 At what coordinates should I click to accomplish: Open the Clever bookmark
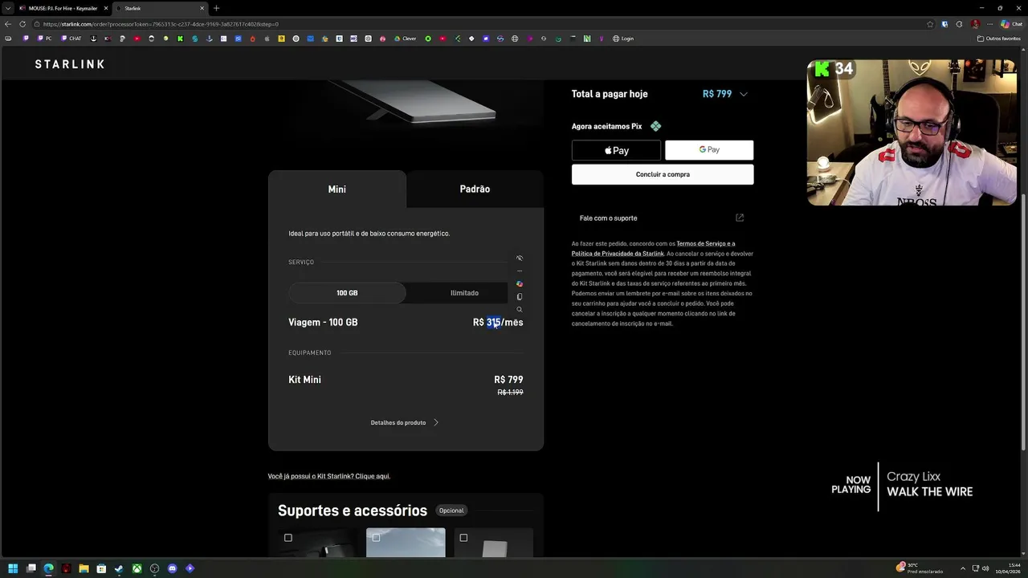[405, 39]
